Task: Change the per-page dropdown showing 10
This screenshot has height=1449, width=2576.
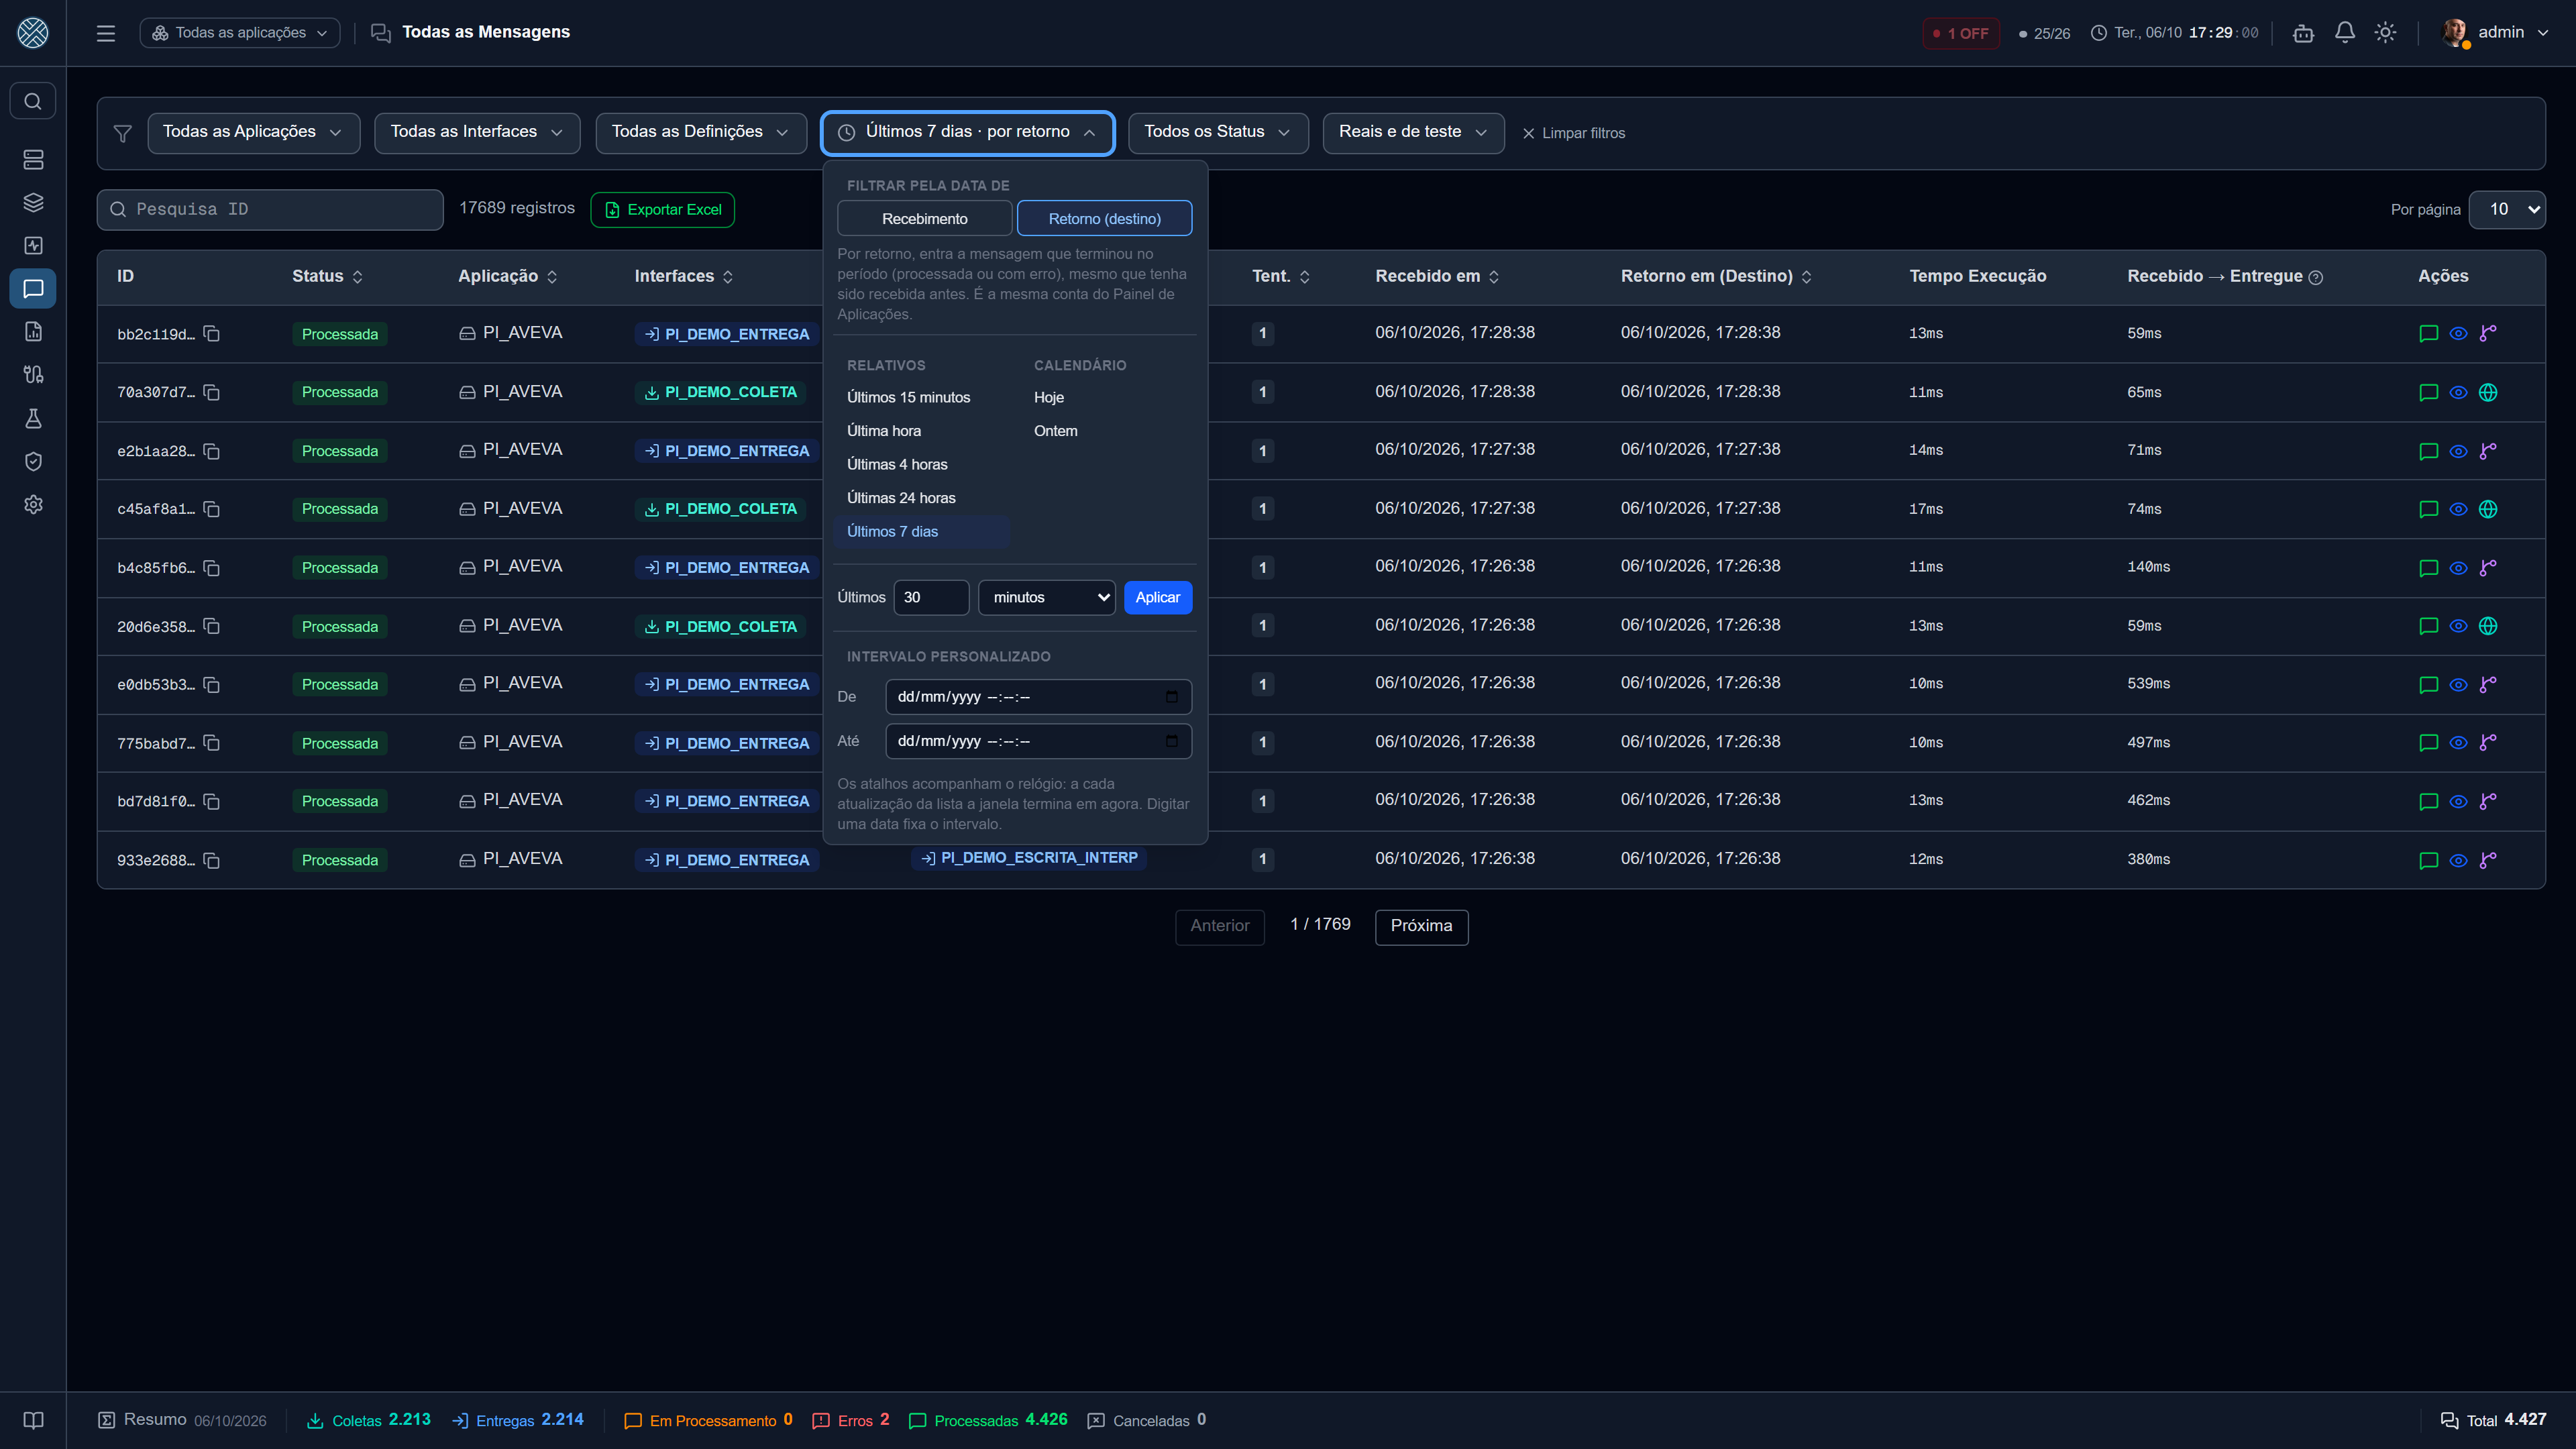Action: pyautogui.click(x=2506, y=209)
